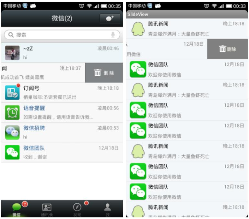The height and width of the screenshot is (219, 249).
Task: Tap the Wi-Fi icon in right status bar
Action: [x=214, y=6]
